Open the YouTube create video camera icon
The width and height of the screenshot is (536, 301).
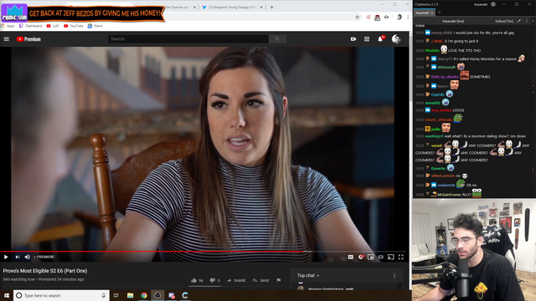point(353,39)
